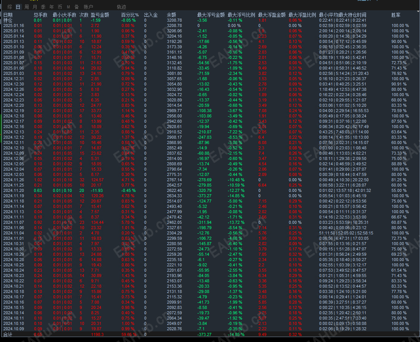Click win rate 55.00 % in 2024.11.20 row
Screen dimensions: 420x342
399,190
